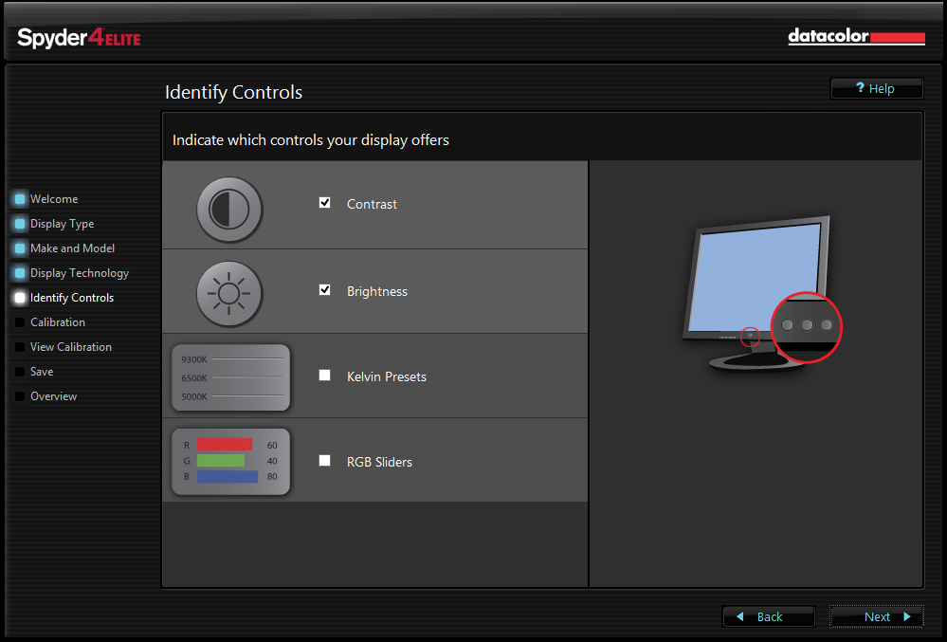
Task: Enable the Kelvin Presets checkbox
Action: pos(324,376)
